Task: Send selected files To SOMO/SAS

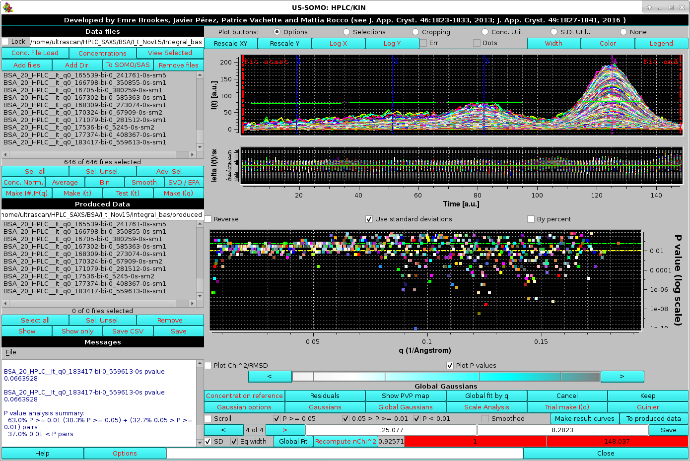Action: 128,65
